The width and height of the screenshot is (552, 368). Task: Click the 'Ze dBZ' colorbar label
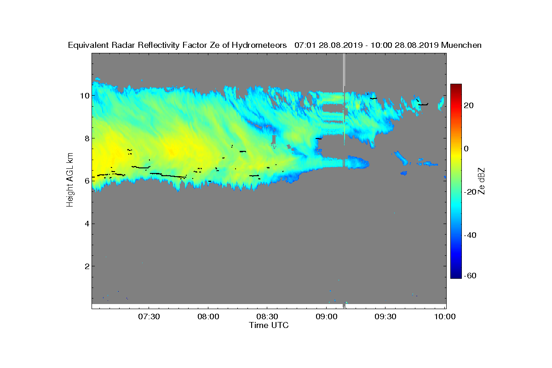(x=483, y=180)
